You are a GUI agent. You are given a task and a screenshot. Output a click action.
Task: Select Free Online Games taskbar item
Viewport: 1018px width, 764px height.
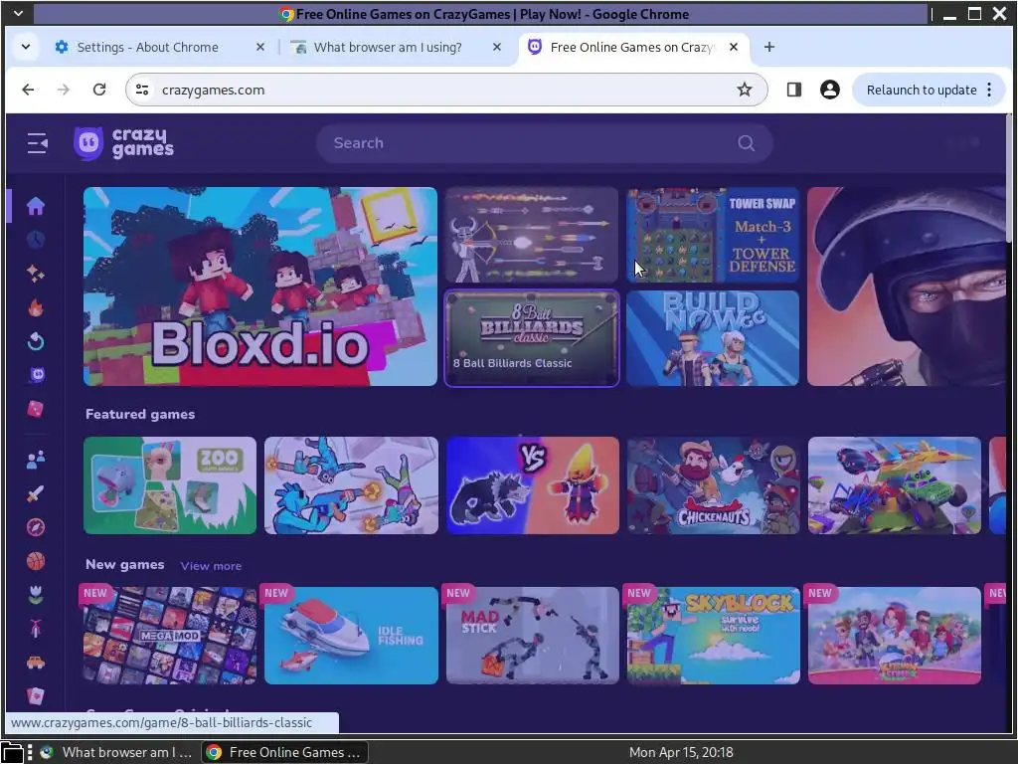(285, 752)
